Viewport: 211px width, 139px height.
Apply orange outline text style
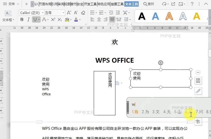(169, 16)
